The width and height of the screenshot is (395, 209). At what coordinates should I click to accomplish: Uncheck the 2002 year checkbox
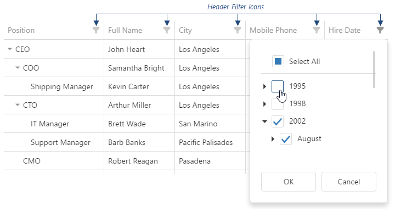(278, 121)
